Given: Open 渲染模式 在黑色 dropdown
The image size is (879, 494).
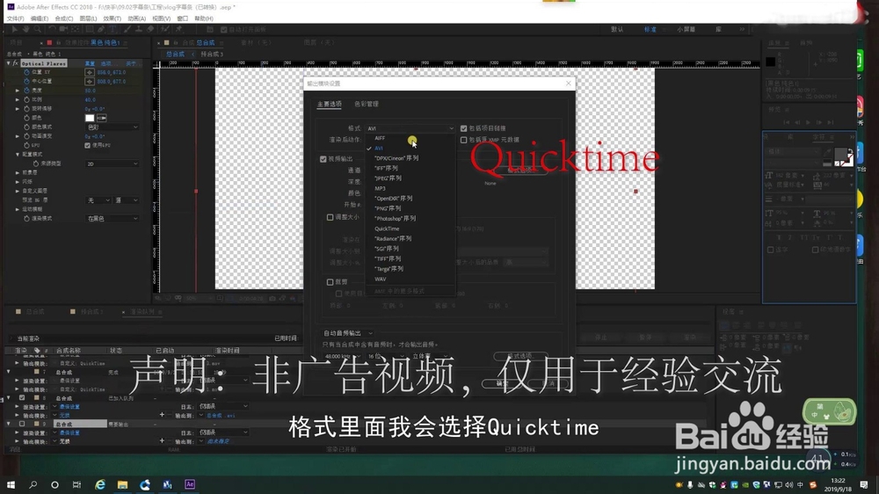Looking at the screenshot, I should pos(113,219).
